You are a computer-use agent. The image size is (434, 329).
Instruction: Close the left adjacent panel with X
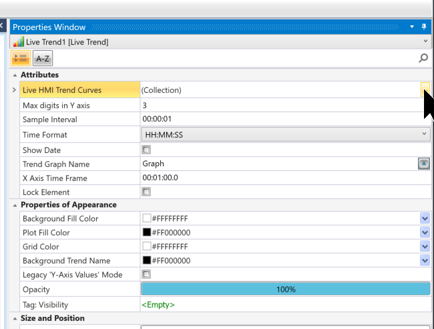coord(1,26)
